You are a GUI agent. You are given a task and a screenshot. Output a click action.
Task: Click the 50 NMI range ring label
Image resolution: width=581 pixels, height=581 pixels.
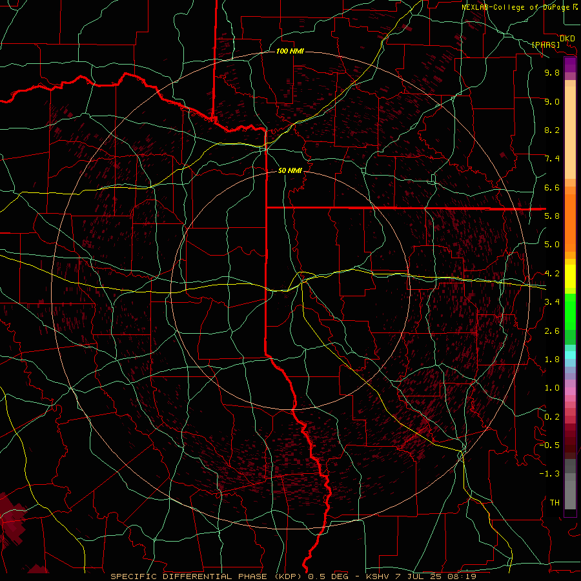290,170
